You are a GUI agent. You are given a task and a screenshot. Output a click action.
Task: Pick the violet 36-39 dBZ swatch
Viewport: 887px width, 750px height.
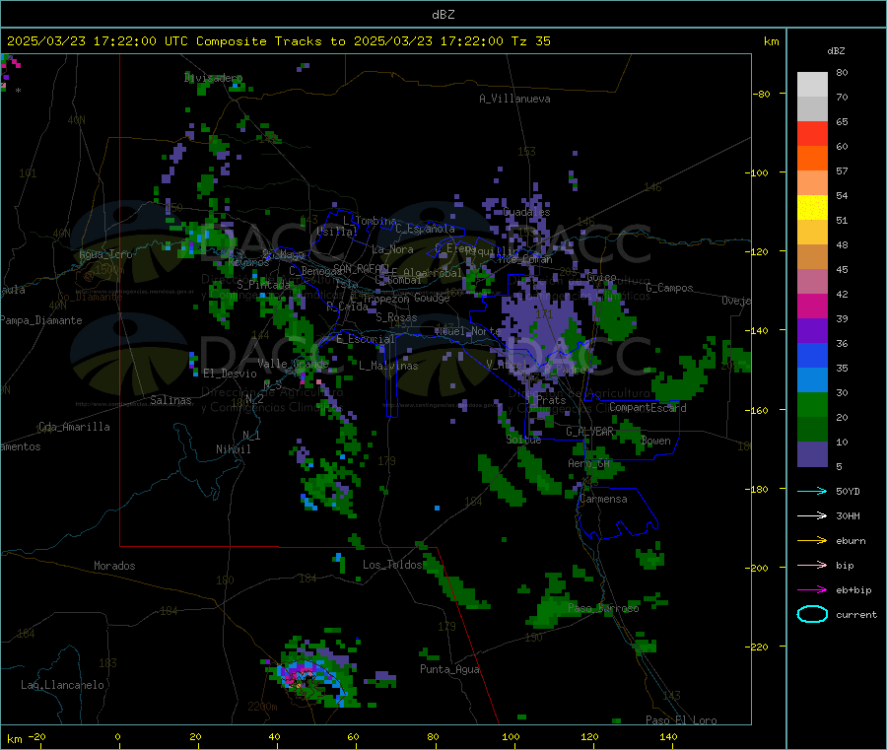tap(812, 331)
